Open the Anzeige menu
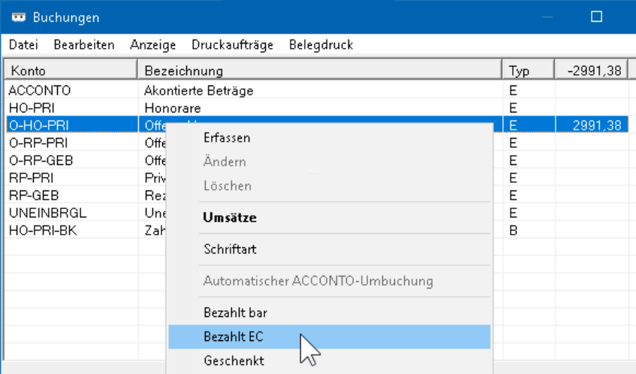Screen dimensions: 636x374 click(153, 44)
